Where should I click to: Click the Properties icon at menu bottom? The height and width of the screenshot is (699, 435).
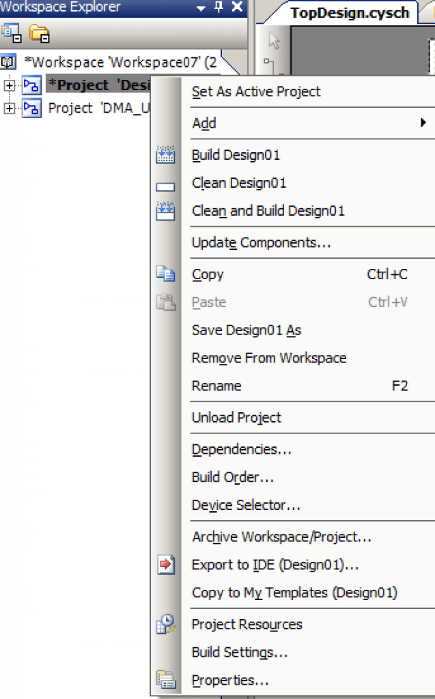(165, 680)
